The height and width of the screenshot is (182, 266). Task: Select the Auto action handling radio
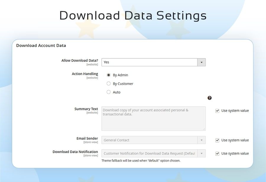pos(108,92)
